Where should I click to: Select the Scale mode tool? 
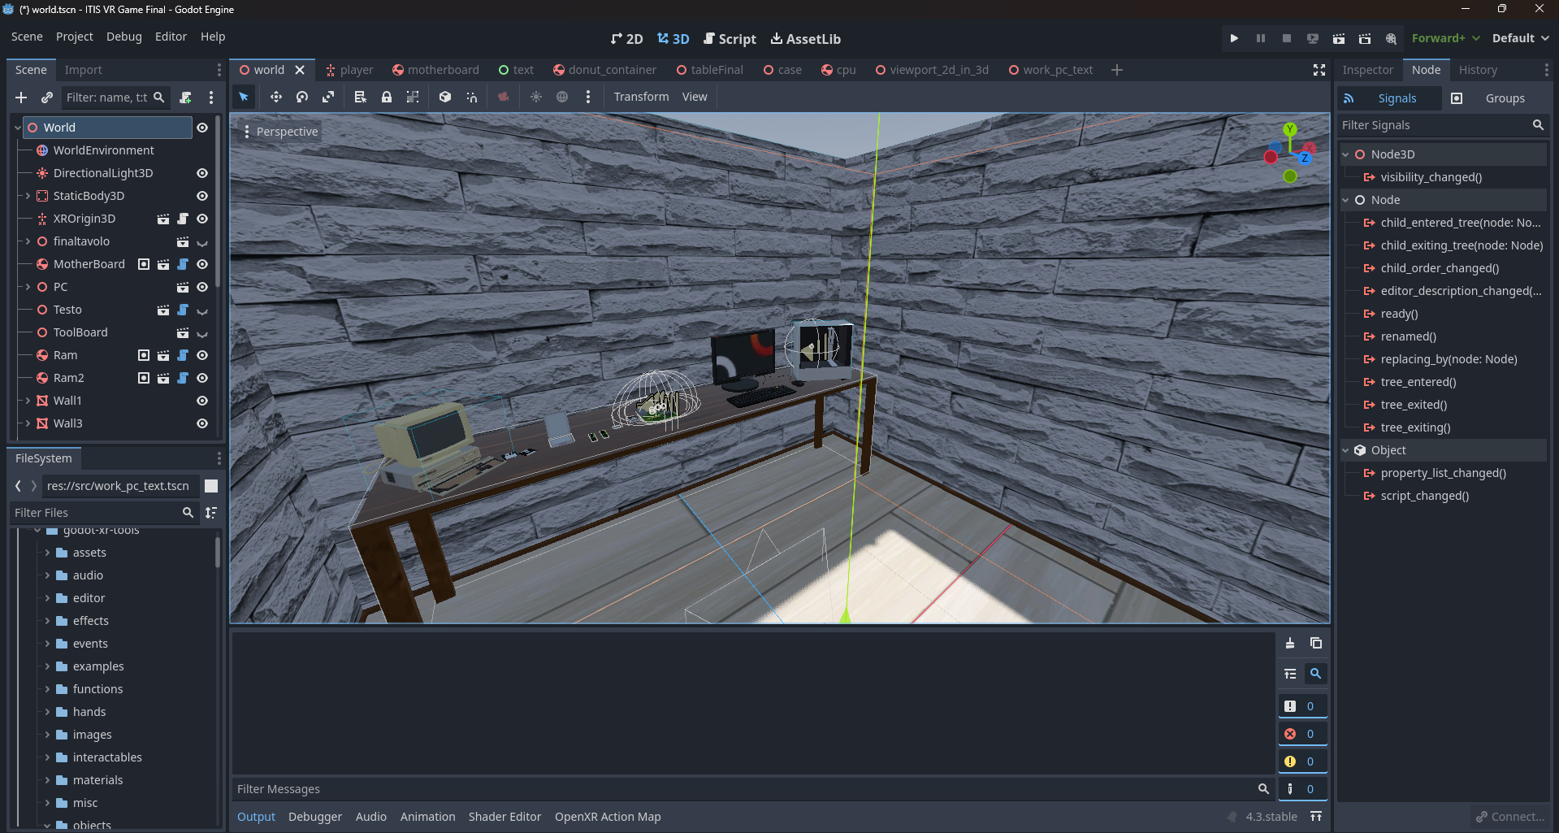[328, 97]
